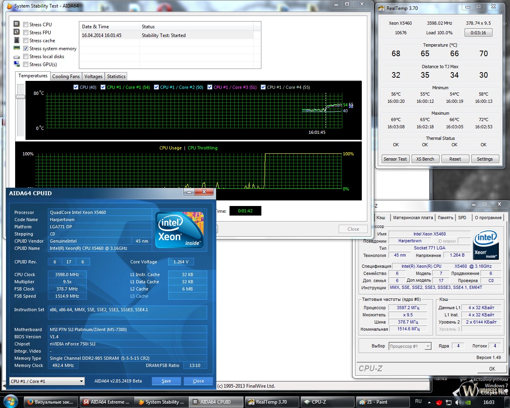
Task: Switch to CPU-Z Кэш tab
Action: click(381, 218)
